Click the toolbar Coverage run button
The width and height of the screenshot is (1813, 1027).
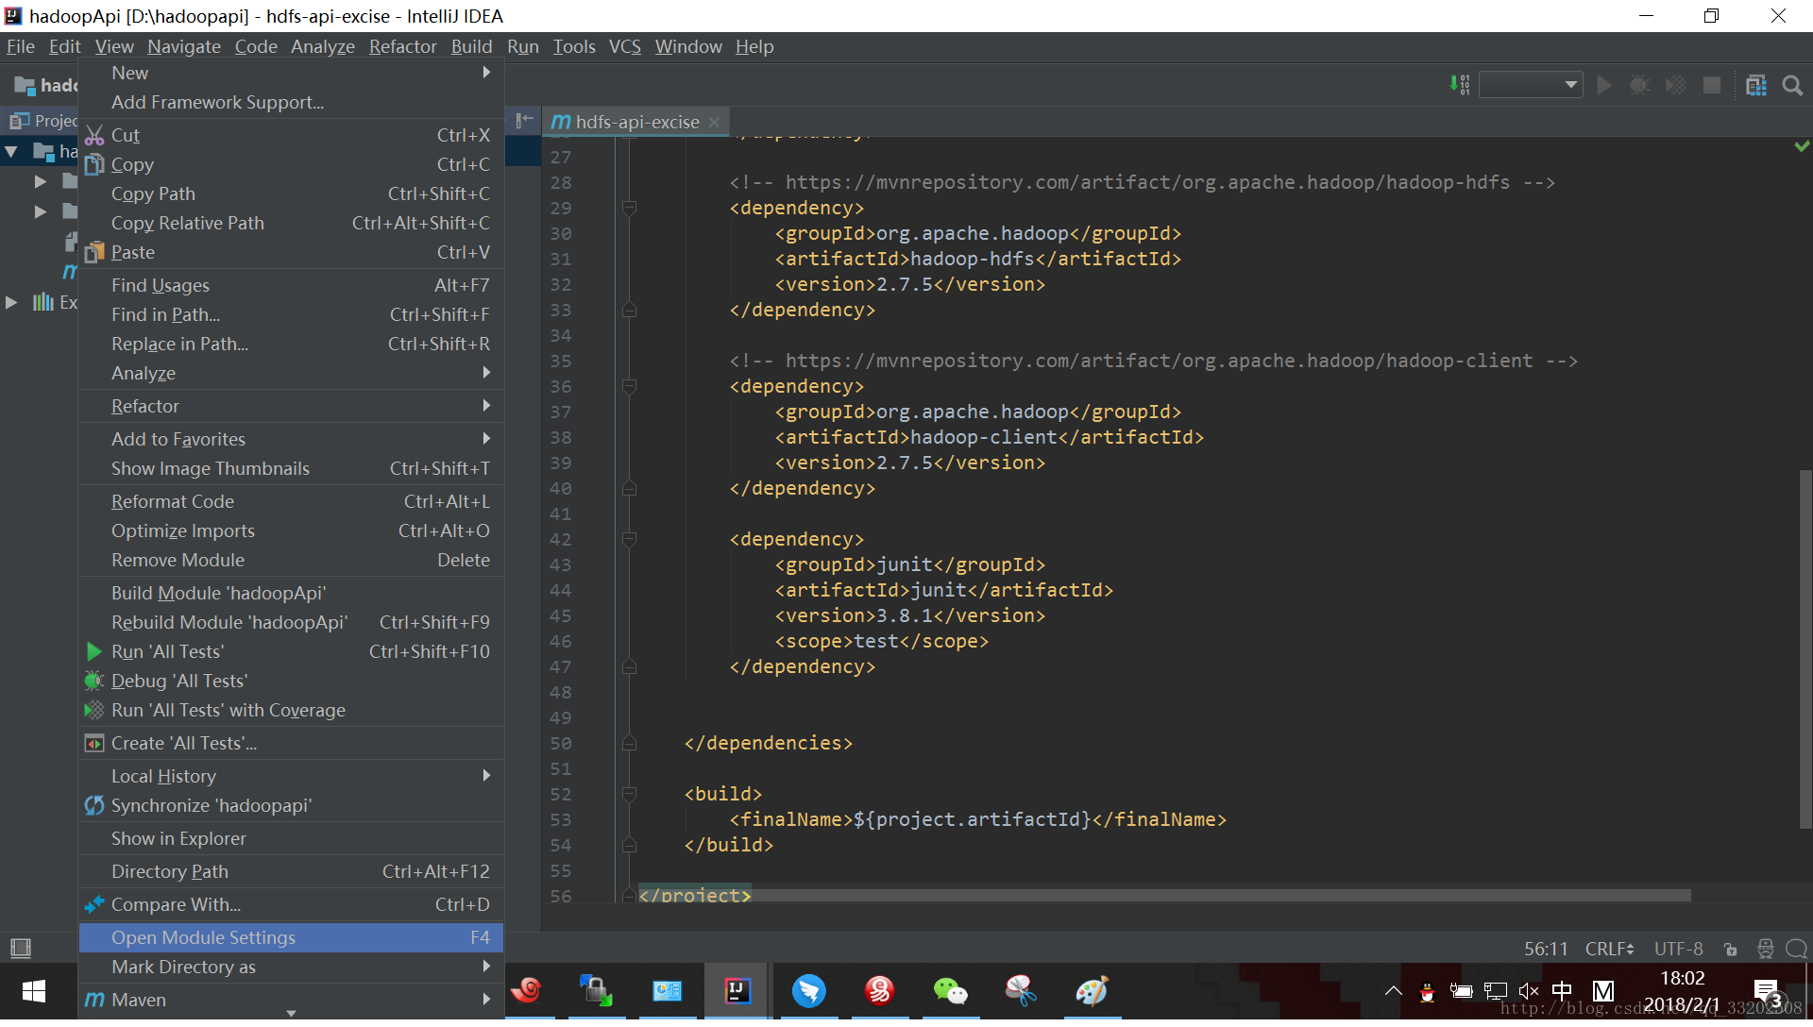1675,86
